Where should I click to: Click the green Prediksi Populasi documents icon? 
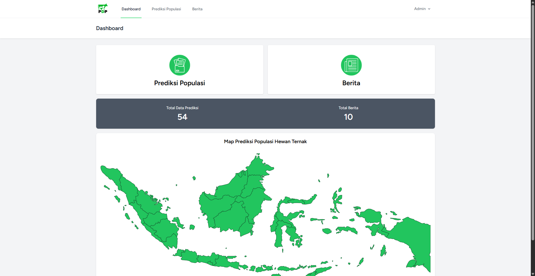pyautogui.click(x=180, y=65)
